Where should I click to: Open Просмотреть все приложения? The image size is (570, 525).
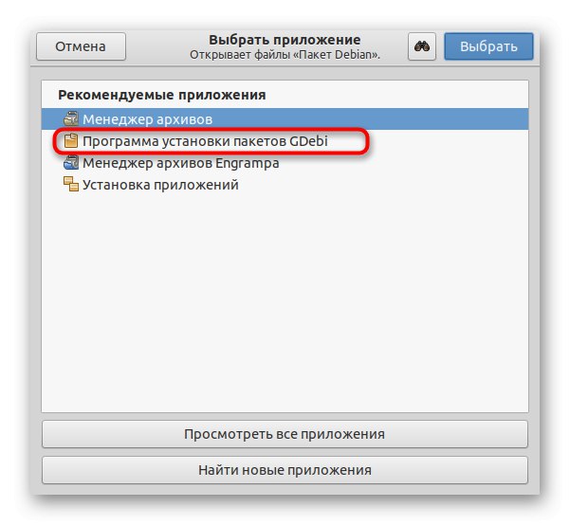[x=285, y=434]
